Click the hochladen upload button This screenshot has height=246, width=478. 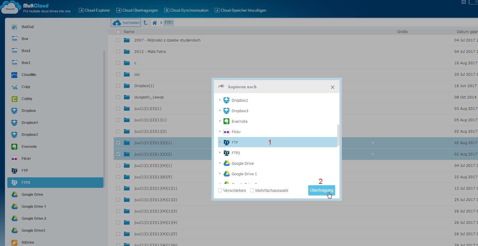[x=126, y=23]
